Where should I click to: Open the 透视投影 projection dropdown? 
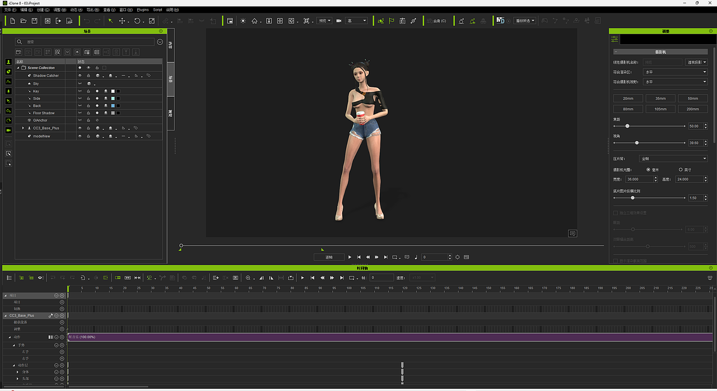pos(696,62)
